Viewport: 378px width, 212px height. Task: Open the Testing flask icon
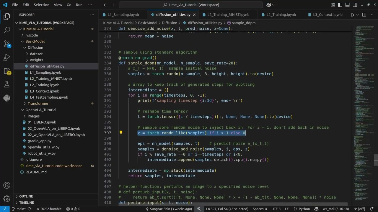[7, 85]
